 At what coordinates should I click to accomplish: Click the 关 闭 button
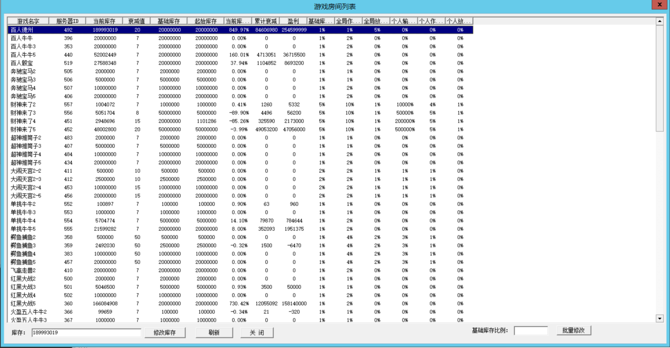[x=257, y=332]
